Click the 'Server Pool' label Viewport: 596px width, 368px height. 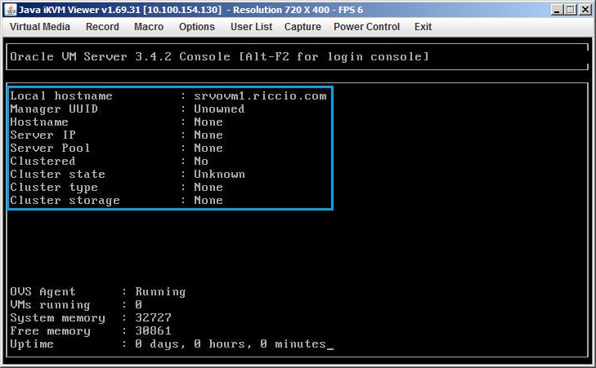coord(50,148)
